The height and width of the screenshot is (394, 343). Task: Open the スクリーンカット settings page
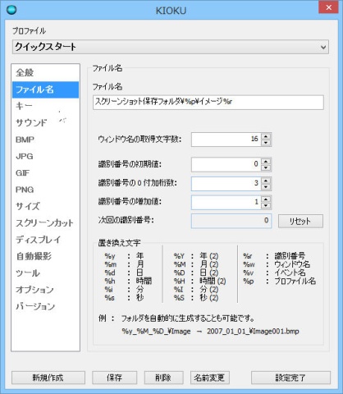[x=45, y=223]
